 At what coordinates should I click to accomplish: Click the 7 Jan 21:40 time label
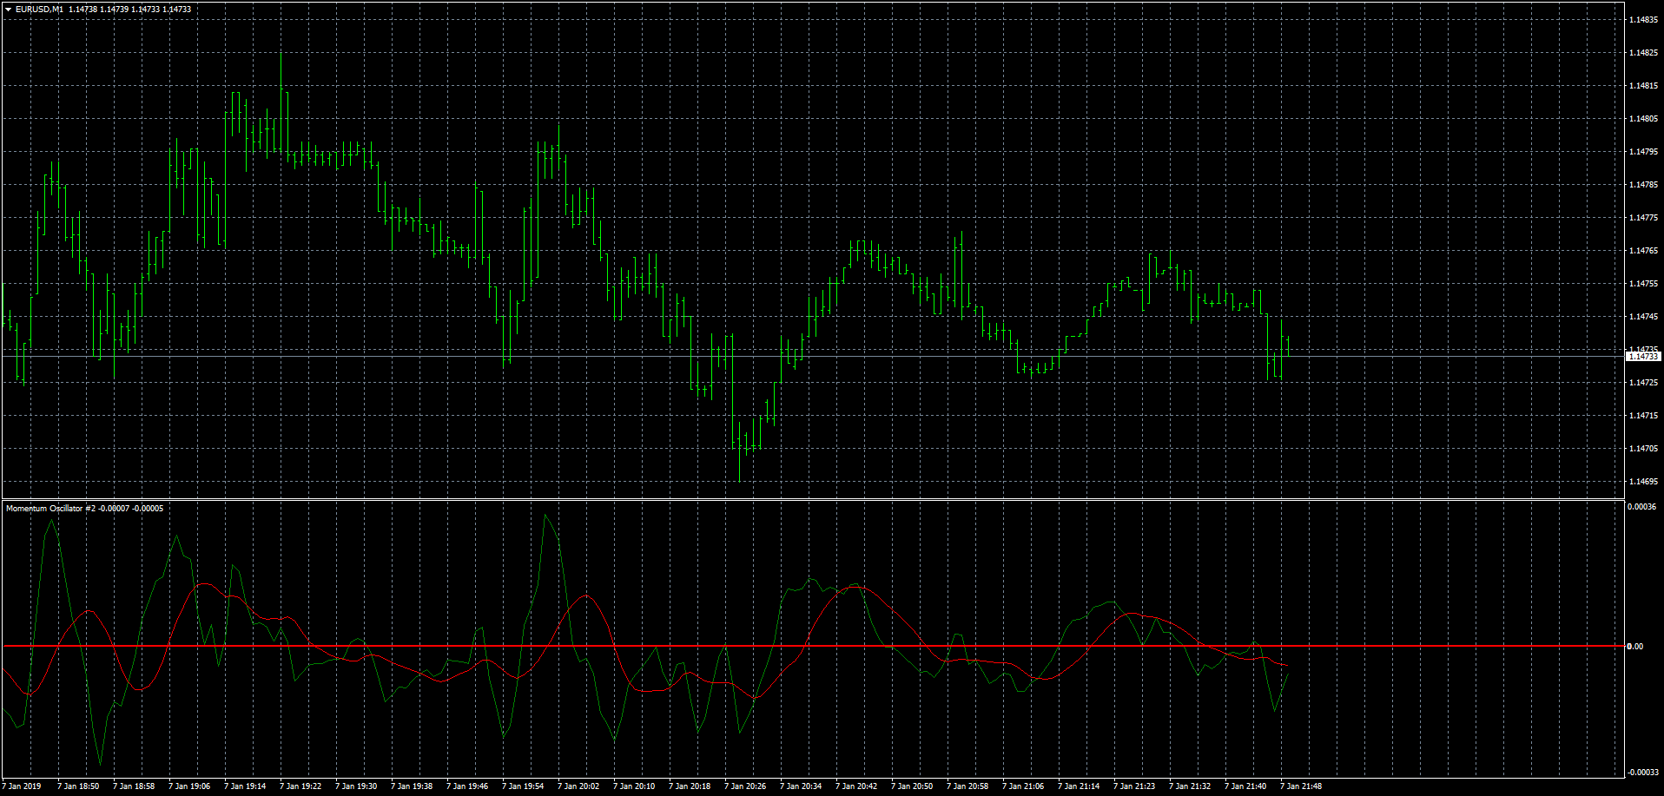(x=1245, y=786)
